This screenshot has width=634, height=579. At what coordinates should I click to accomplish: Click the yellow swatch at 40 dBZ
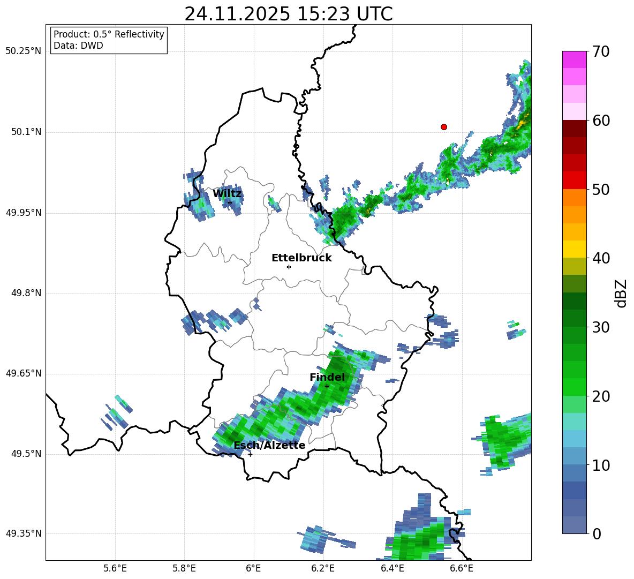575,249
